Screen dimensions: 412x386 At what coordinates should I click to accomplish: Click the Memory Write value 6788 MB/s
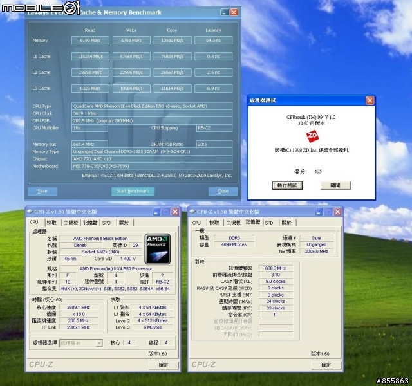tap(131, 40)
